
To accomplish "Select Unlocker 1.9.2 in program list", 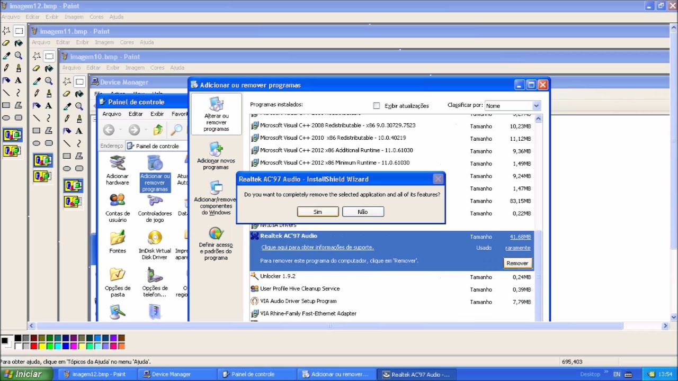I will point(391,276).
